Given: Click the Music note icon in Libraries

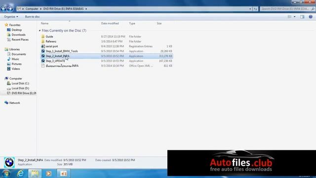Looking at the screenshot, I should pyautogui.click(x=9, y=59).
